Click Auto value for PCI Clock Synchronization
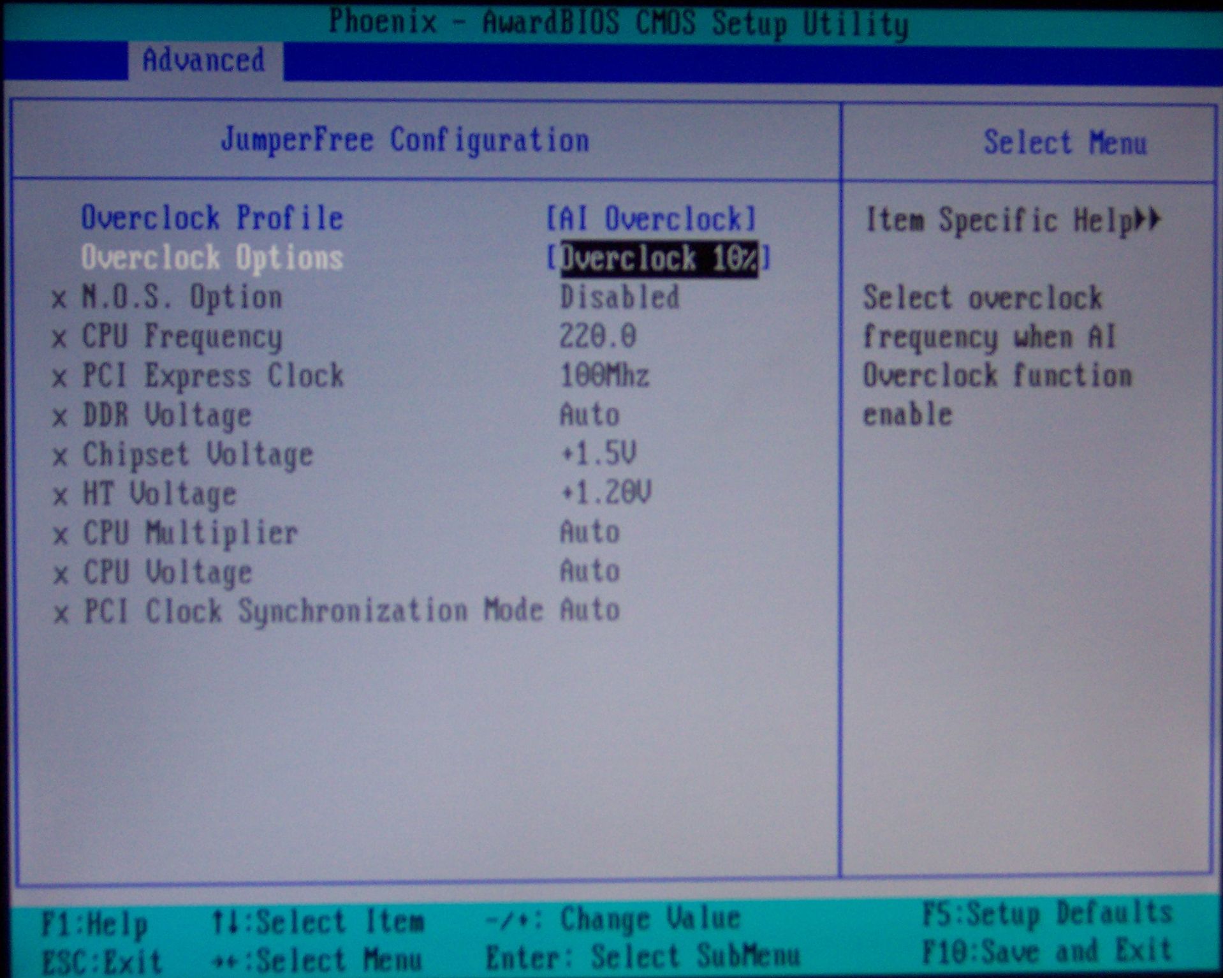This screenshot has height=978, width=1223. (x=589, y=610)
